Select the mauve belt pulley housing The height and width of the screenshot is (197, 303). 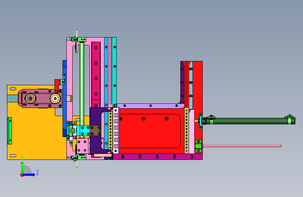(x=42, y=98)
